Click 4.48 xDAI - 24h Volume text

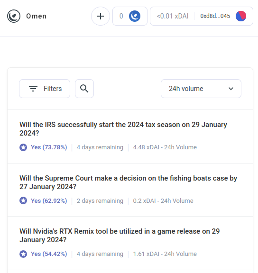pos(165,147)
